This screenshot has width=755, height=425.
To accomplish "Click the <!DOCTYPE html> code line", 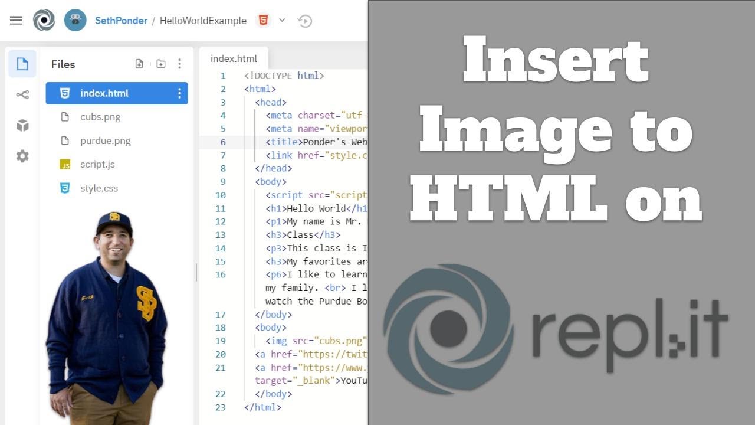I will tap(284, 76).
